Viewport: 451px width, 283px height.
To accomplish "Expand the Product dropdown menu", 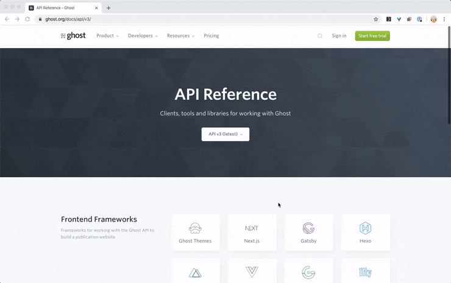I will point(107,36).
